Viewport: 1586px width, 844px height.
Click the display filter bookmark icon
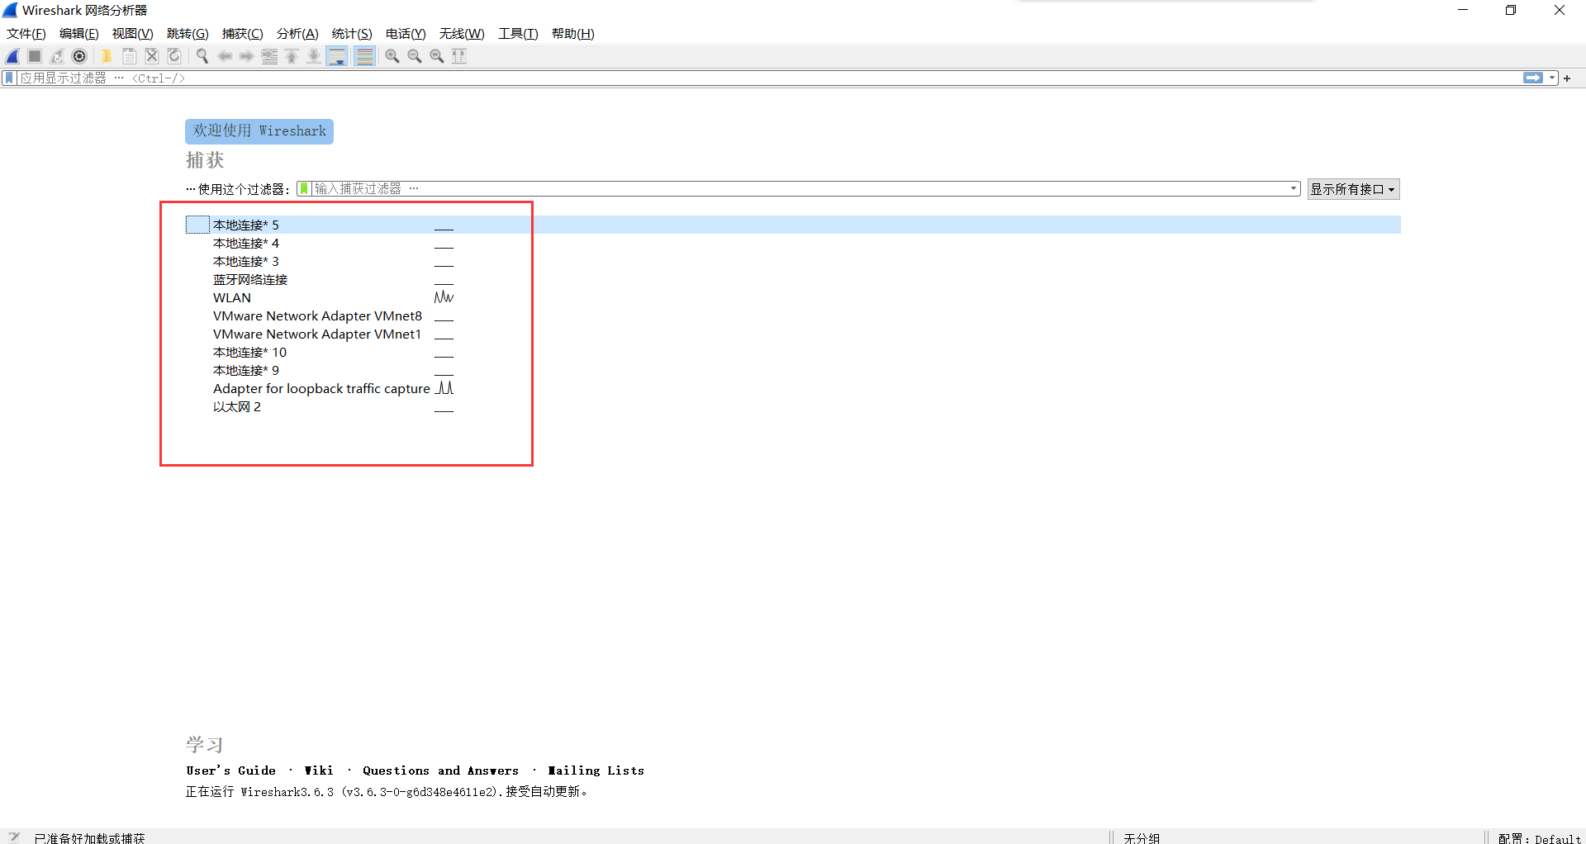coord(10,78)
